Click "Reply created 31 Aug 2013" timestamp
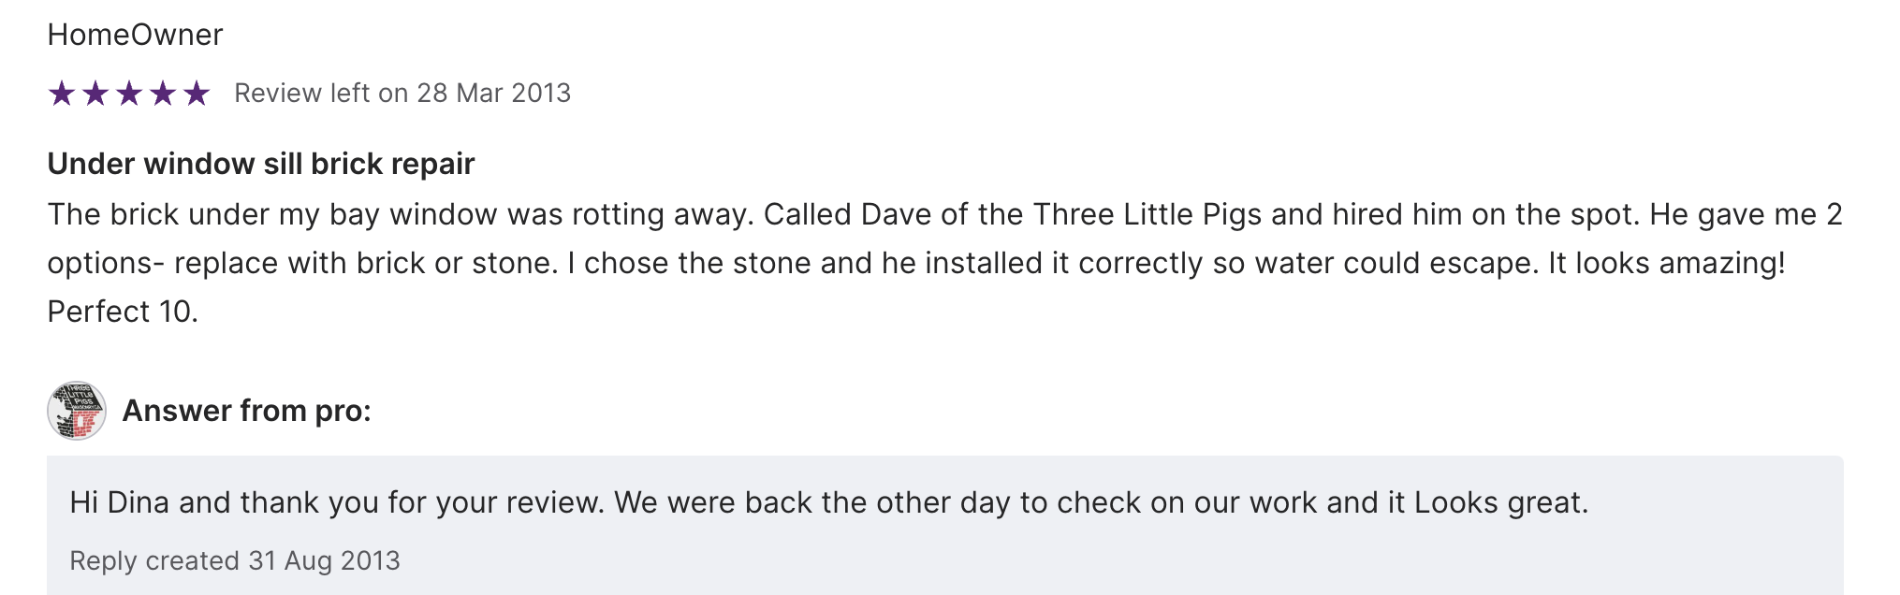 (235, 560)
